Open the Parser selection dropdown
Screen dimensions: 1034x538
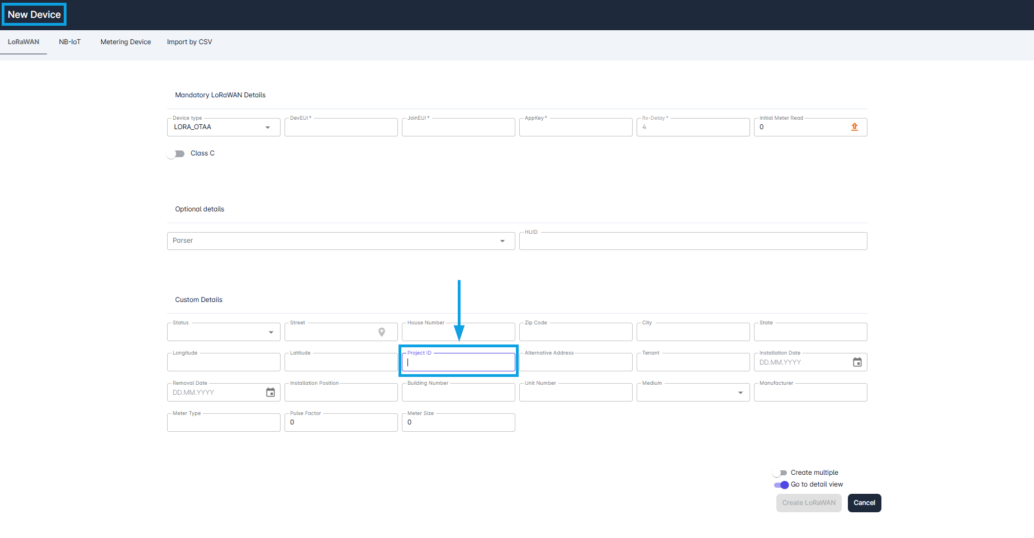coord(341,240)
